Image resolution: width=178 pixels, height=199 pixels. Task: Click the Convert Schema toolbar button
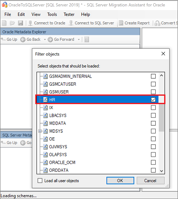click(166, 23)
